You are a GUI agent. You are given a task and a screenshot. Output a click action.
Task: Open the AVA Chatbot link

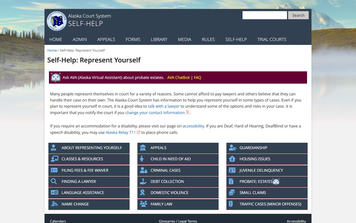178,77
